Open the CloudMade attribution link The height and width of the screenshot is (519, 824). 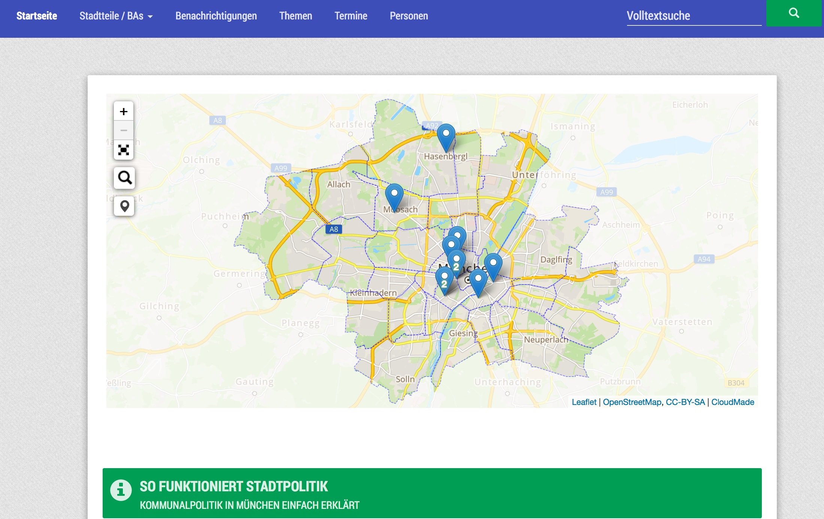pos(732,402)
